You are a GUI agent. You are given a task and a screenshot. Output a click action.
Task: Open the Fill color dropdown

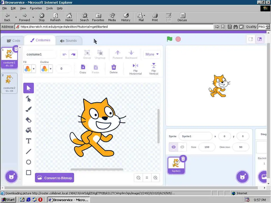(34, 69)
